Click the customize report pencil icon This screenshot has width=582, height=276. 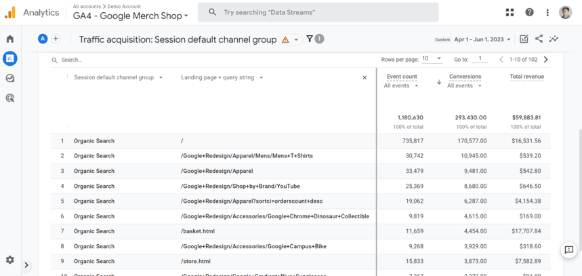[524, 39]
